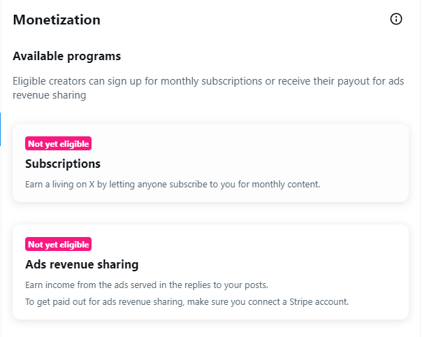Open the Monetization info icon
427x337 pixels.
[396, 19]
